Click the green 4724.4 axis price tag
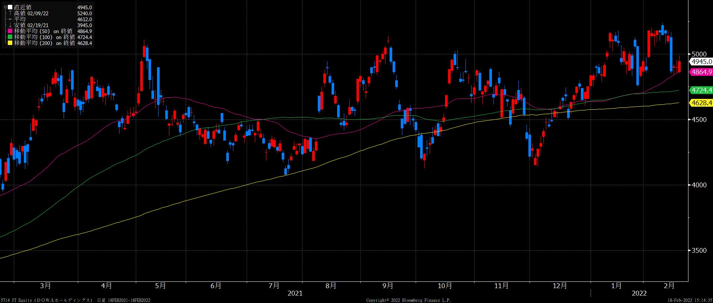 pyautogui.click(x=701, y=90)
